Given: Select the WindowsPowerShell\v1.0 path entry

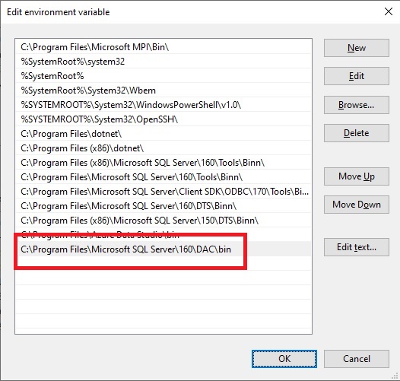Looking at the screenshot, I should click(163, 105).
